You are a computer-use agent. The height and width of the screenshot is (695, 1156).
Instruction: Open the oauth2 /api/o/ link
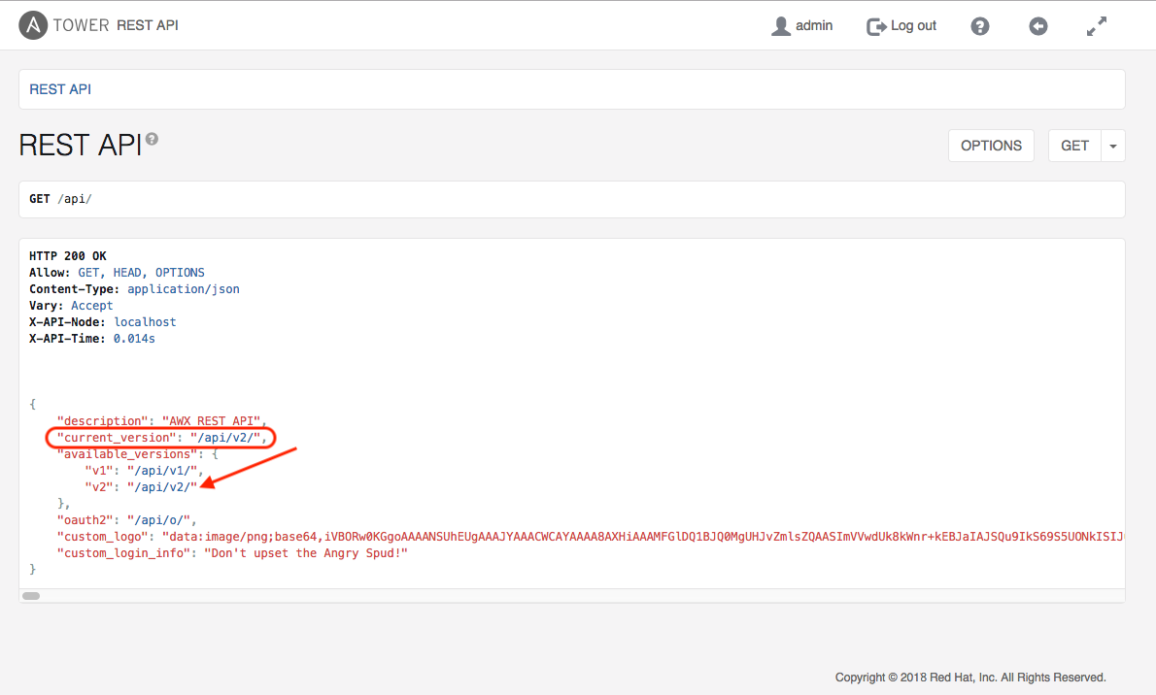162,520
